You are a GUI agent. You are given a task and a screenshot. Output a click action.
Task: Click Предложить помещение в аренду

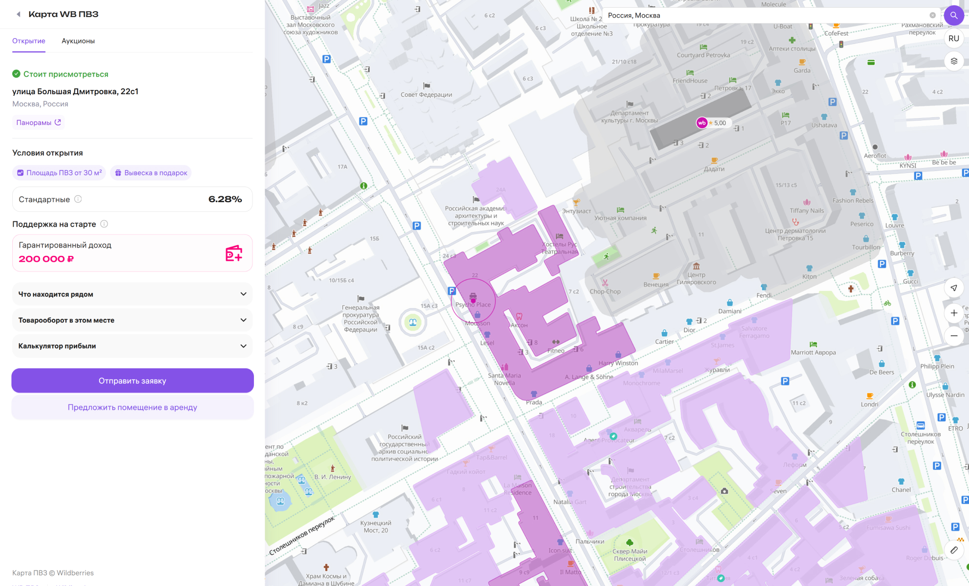pyautogui.click(x=132, y=407)
